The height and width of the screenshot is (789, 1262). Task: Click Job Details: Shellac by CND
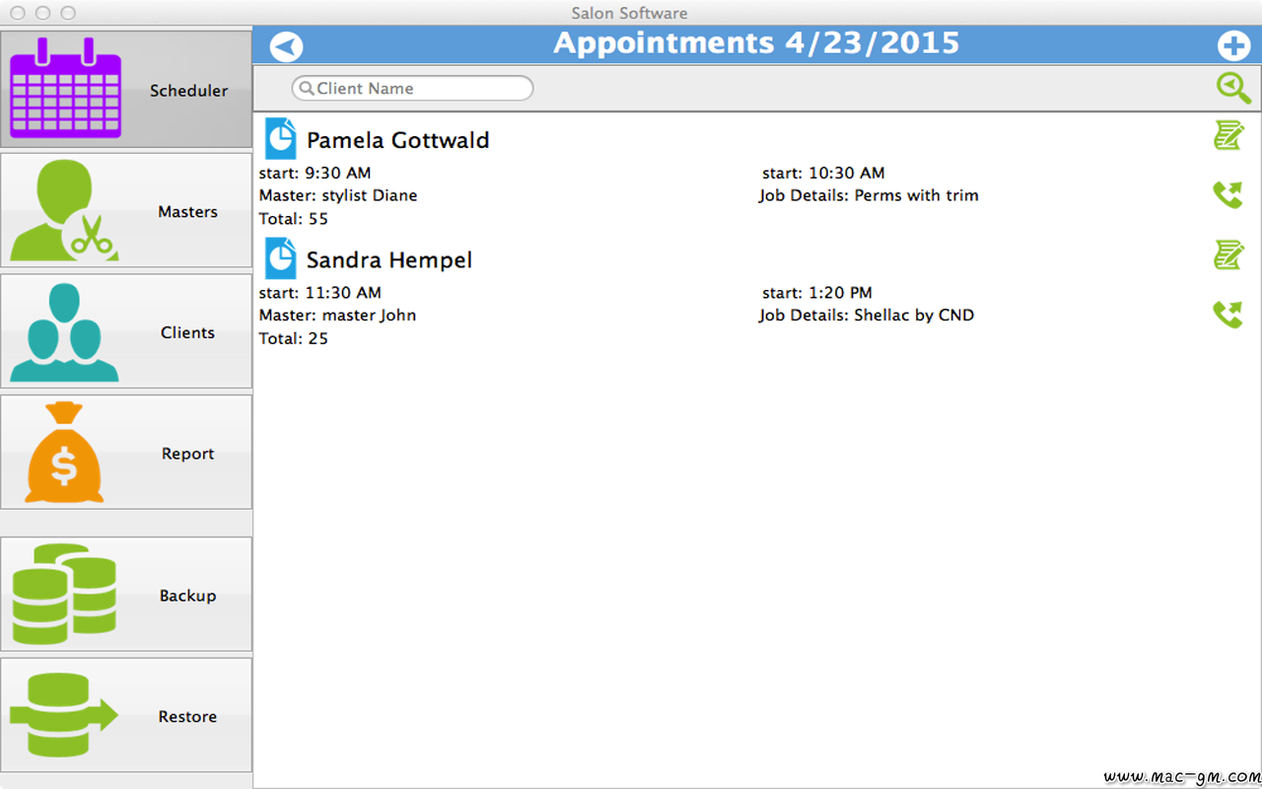coord(867,316)
